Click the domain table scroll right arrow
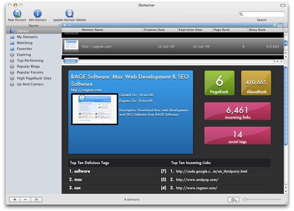 tap(281, 61)
